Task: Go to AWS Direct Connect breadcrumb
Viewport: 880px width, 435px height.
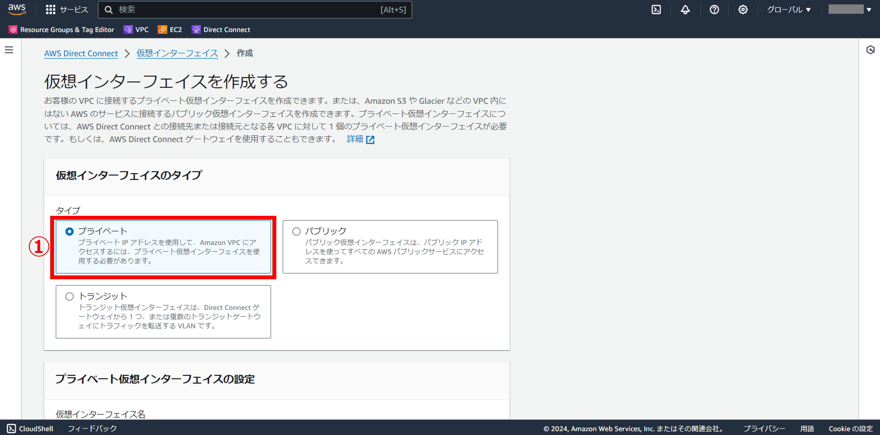Action: coord(81,54)
